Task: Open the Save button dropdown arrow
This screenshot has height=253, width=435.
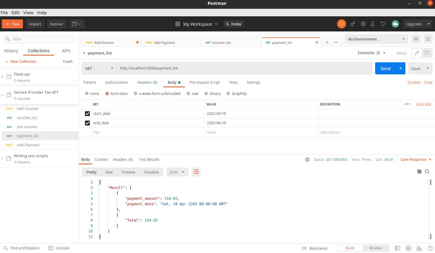Action: click(428, 68)
